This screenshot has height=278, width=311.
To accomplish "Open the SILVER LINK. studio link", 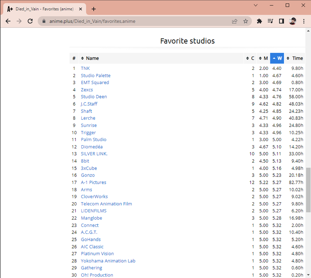I will [94, 154].
